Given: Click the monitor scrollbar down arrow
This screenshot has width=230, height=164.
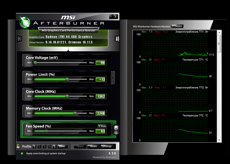Looking at the screenshot, I should (x=219, y=140).
